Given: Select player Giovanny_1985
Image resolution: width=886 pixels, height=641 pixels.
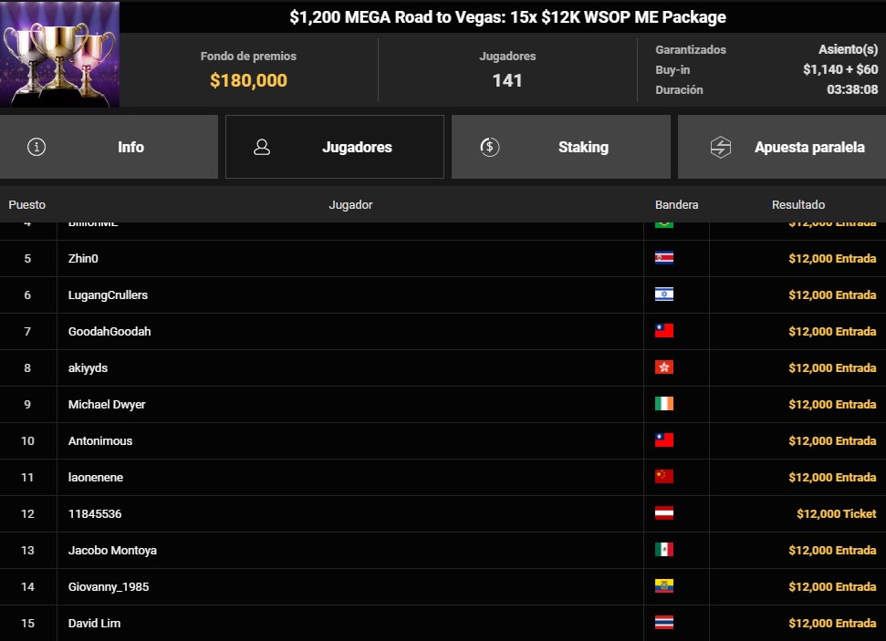Looking at the screenshot, I should (109, 587).
